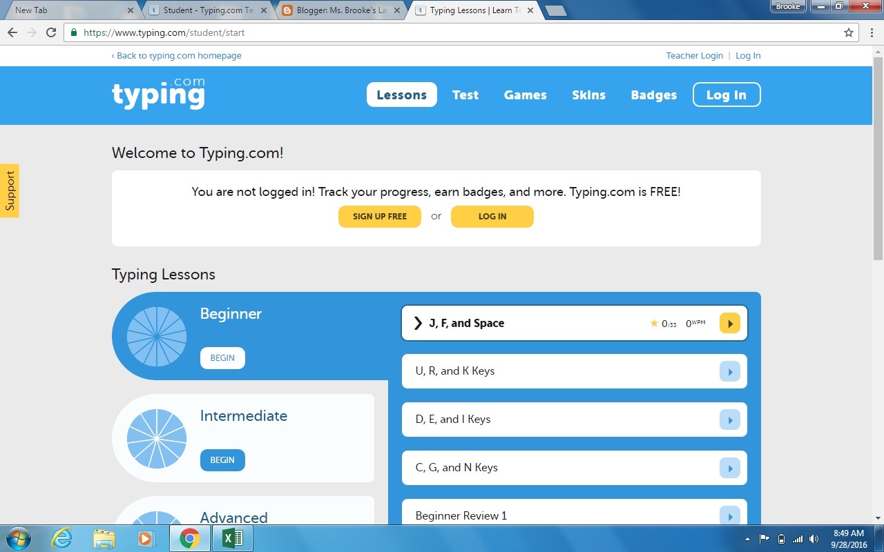Follow the Back to typing.com homepage link
The width and height of the screenshot is (884, 552).
click(177, 55)
